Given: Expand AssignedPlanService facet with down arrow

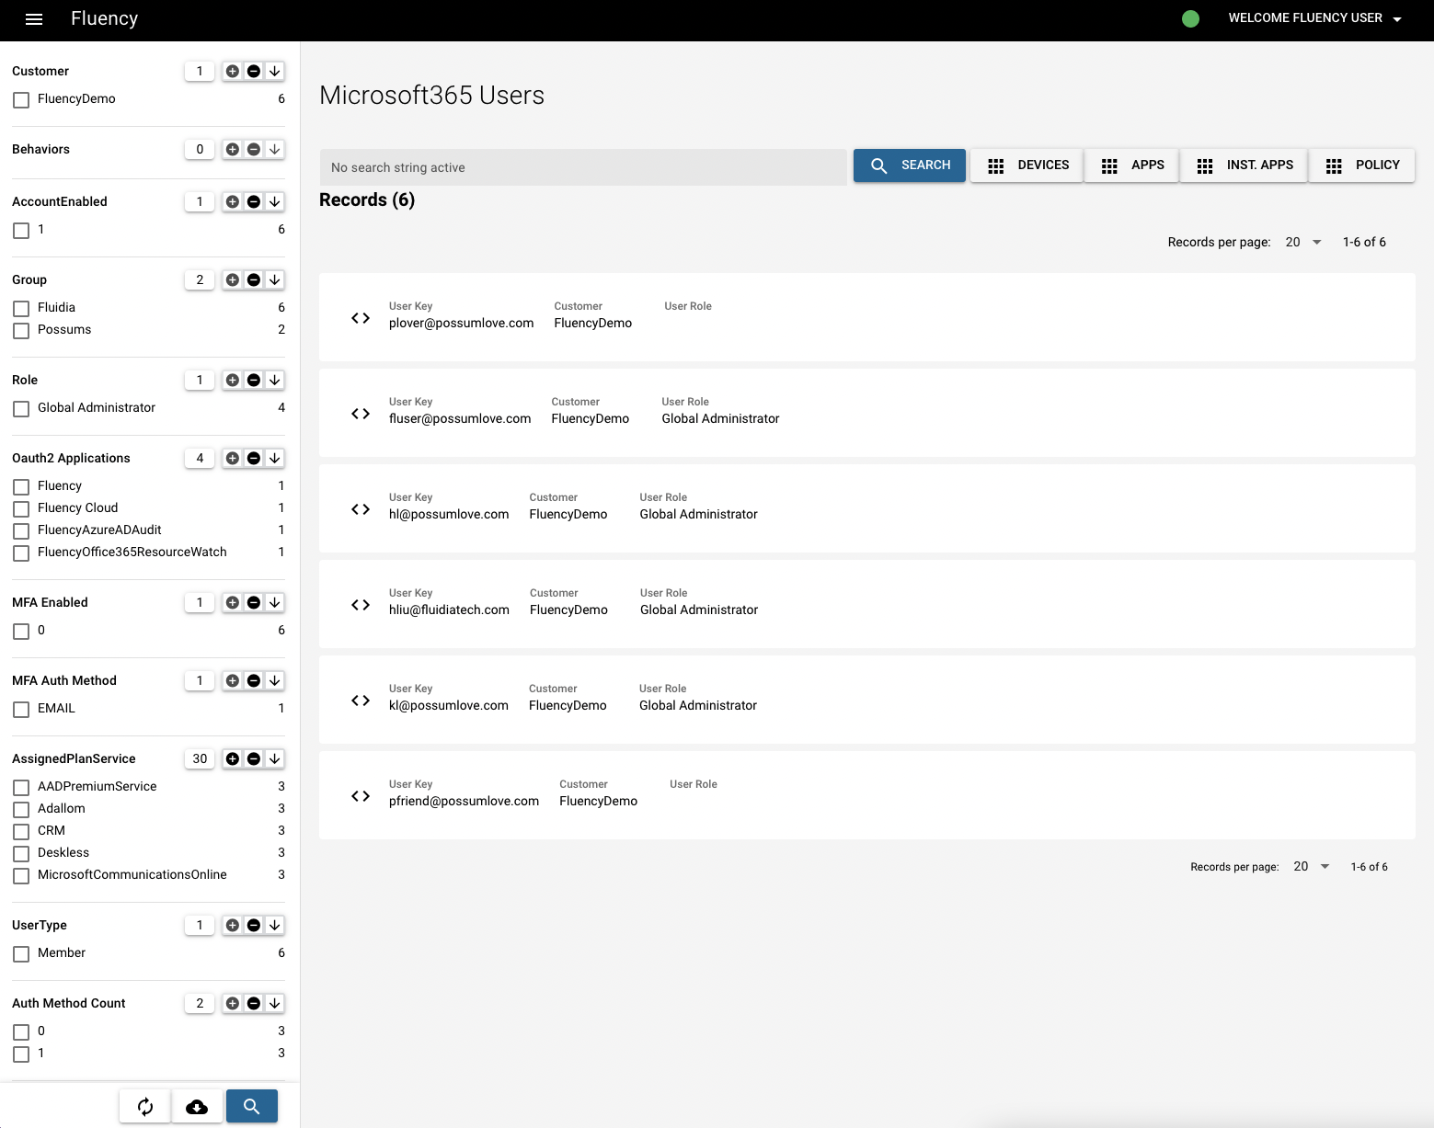Looking at the screenshot, I should [x=274, y=758].
